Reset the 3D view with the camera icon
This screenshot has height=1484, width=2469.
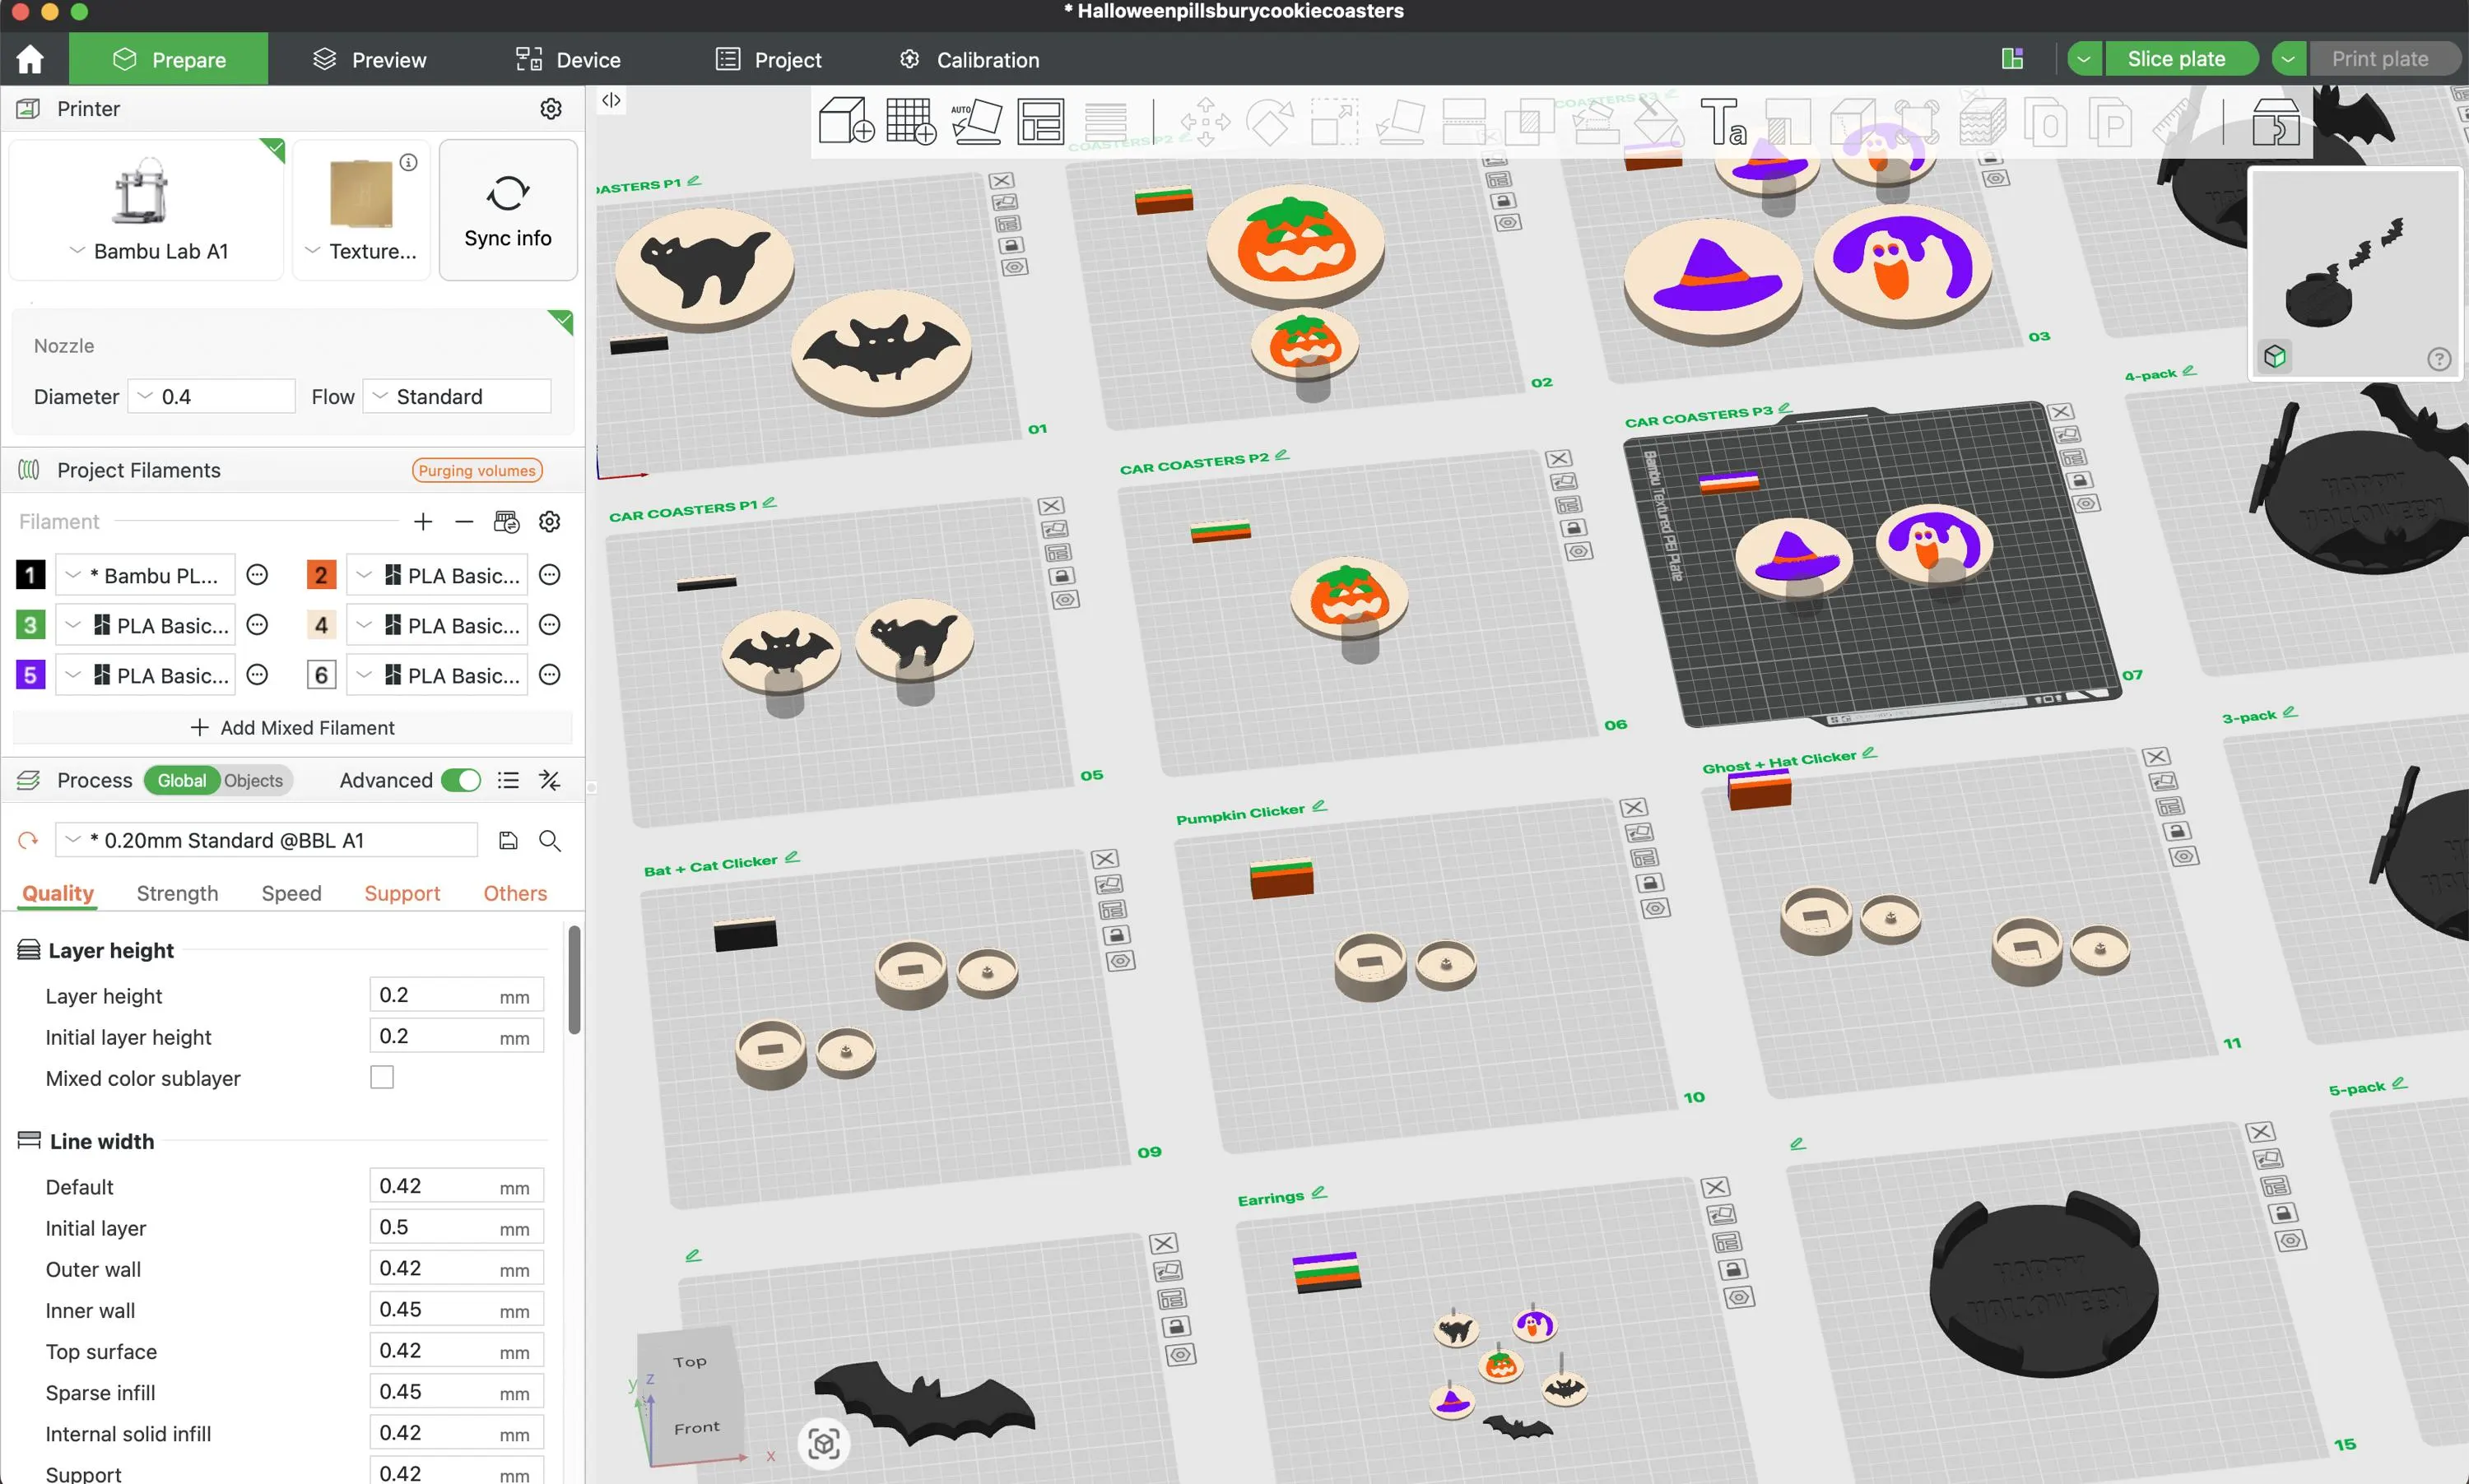823,1443
